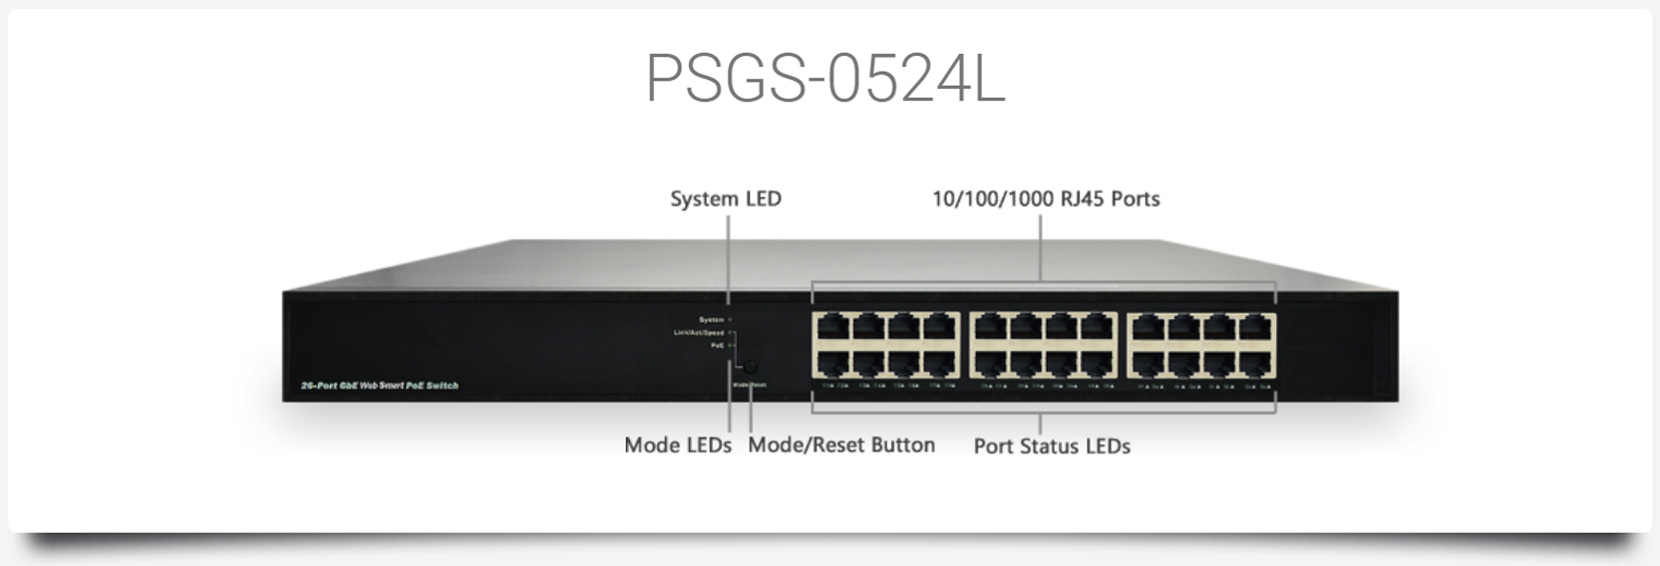This screenshot has width=1660, height=566.
Task: Click the "Port Status LEDs" callout label
Action: (1052, 445)
